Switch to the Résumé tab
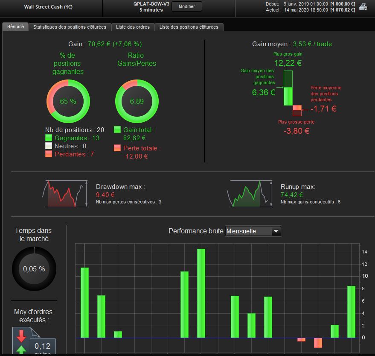The height and width of the screenshot is (356, 375). (15, 26)
